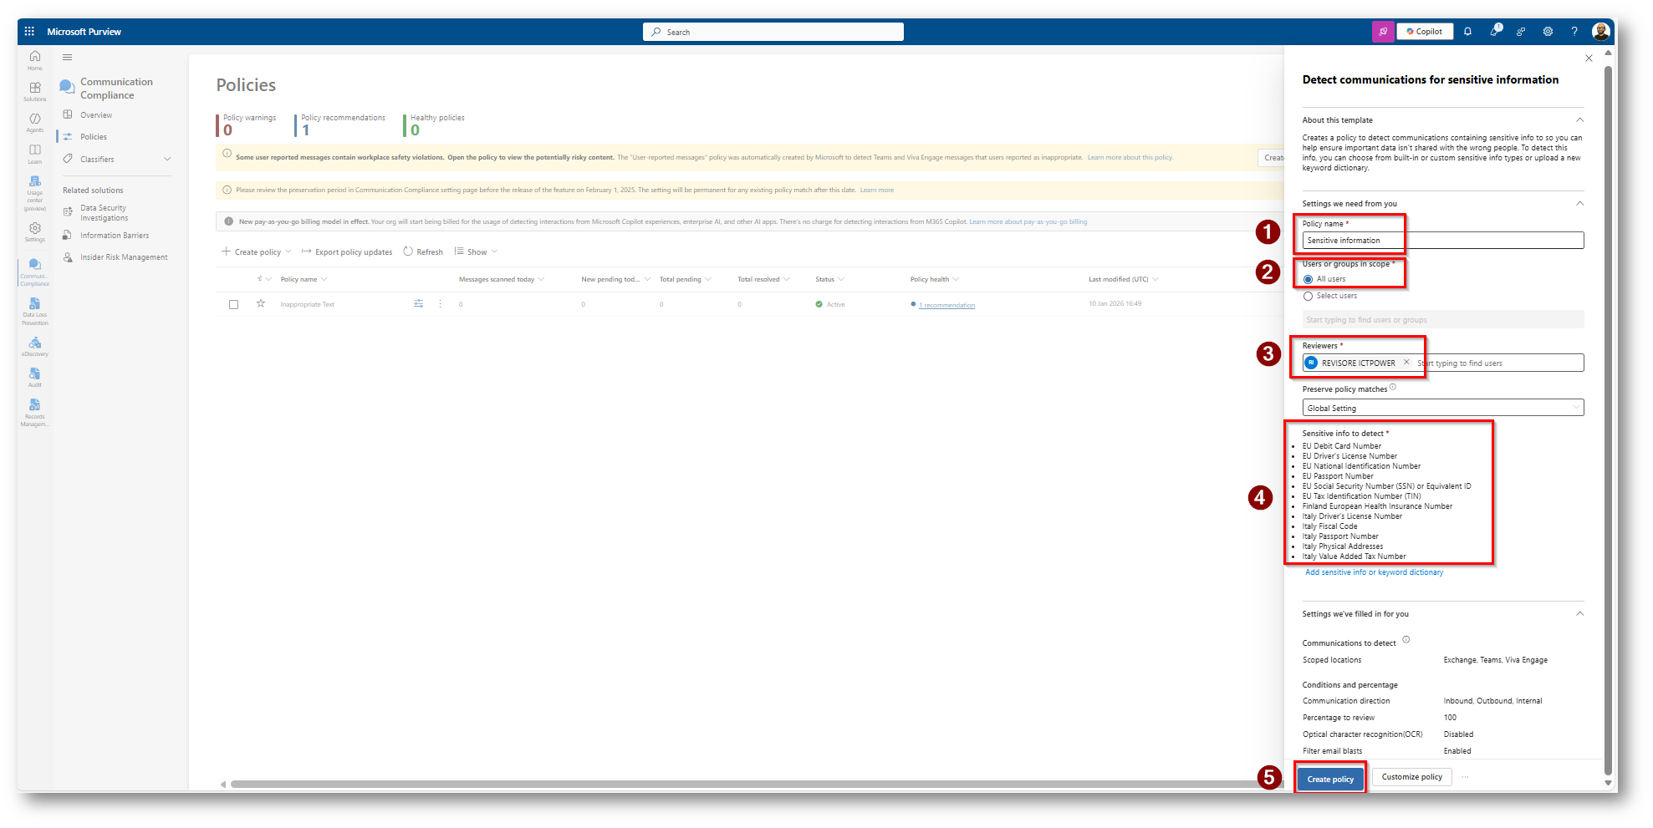Image resolution: width=1653 pixels, height=828 pixels.
Task: Open Overview in Communication Compliance nav
Action: pos(96,115)
